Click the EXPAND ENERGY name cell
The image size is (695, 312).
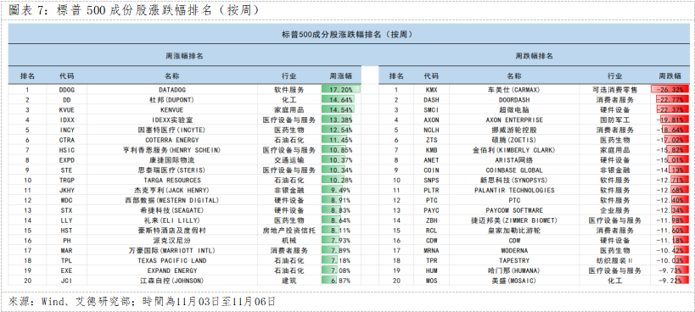point(172,270)
